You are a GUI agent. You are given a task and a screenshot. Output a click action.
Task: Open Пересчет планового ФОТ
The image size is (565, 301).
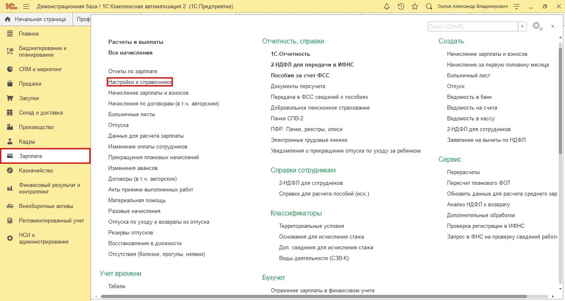[x=479, y=183]
